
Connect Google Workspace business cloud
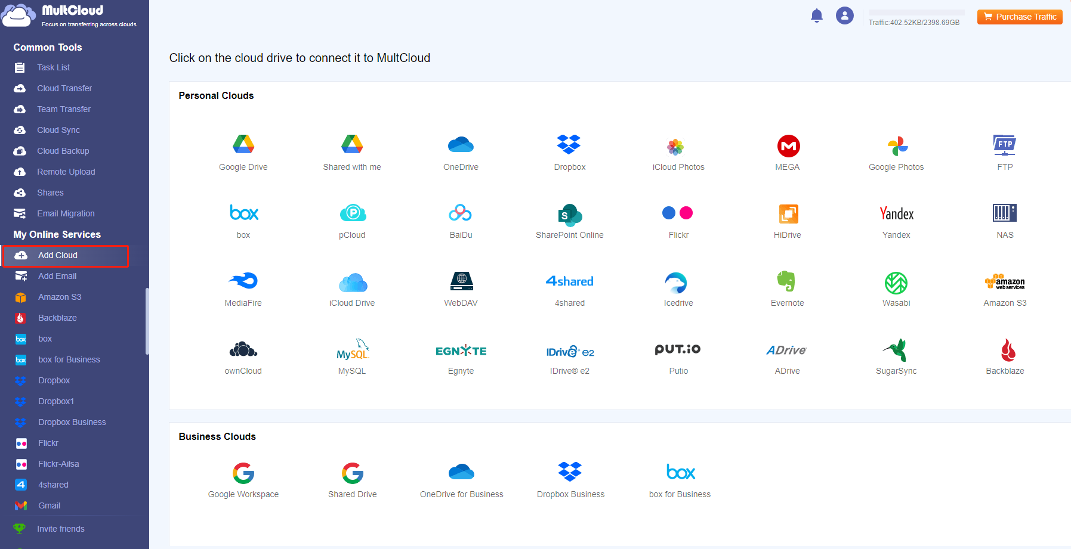(x=243, y=473)
